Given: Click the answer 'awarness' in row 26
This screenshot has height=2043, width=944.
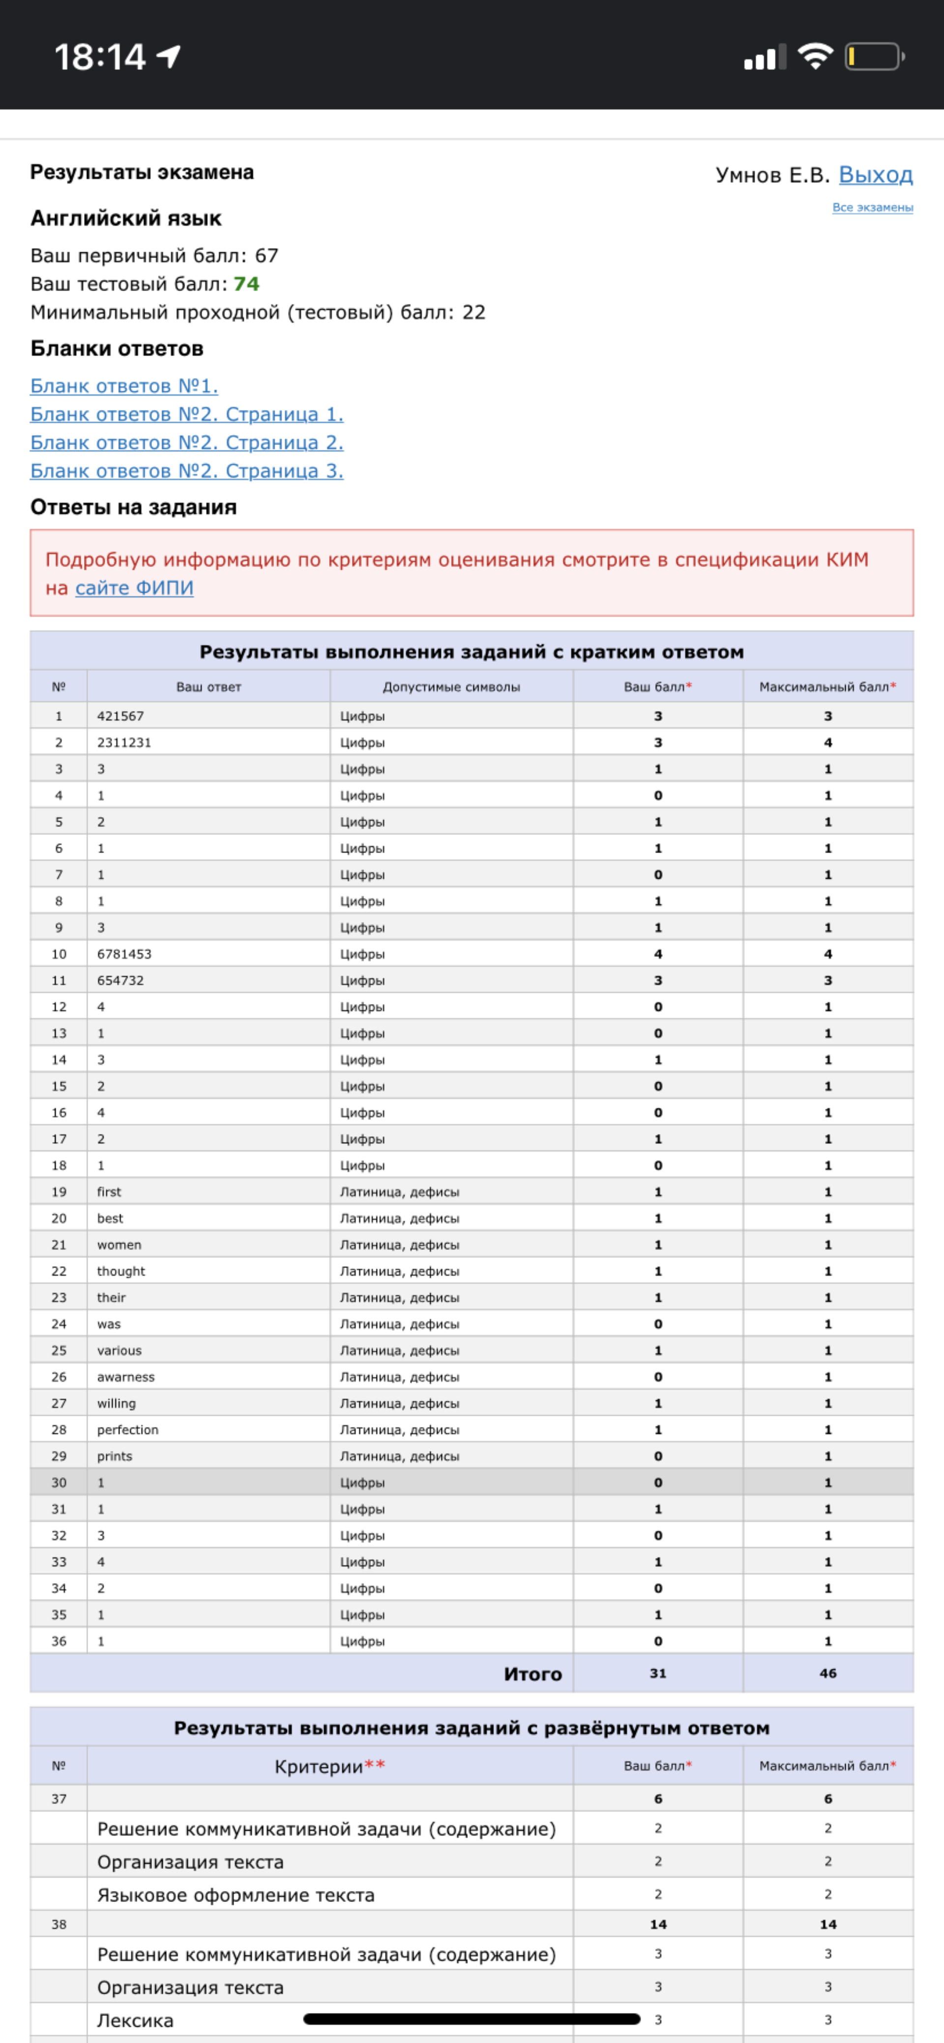Looking at the screenshot, I should pos(126,1377).
